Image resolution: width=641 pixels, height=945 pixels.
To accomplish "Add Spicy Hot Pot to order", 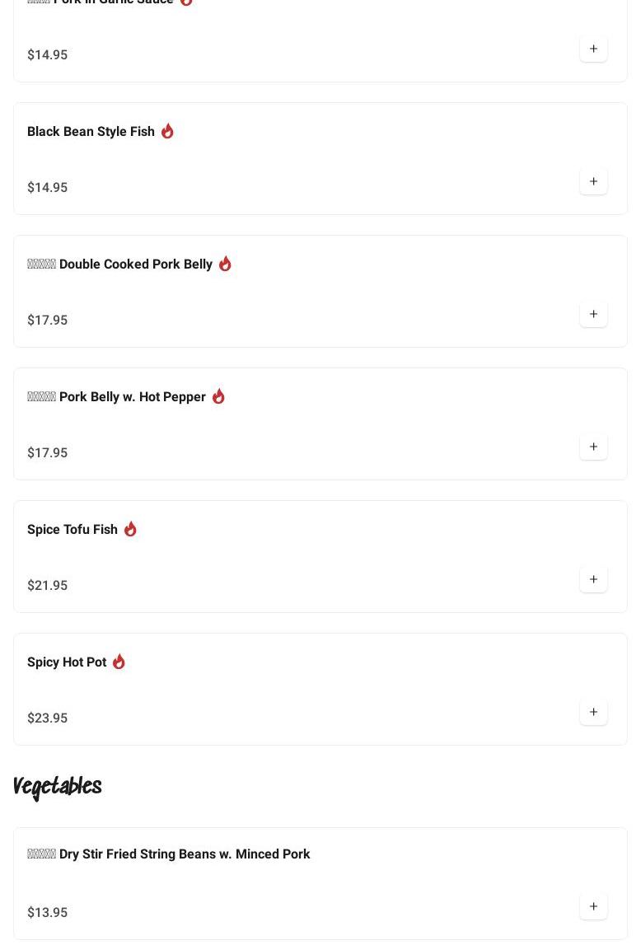I will pos(593,712).
